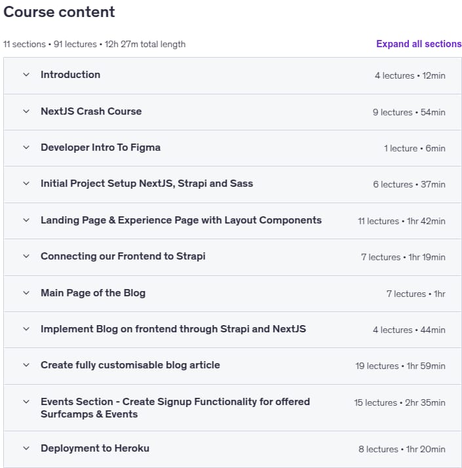Screen dimensions: 462x468
Task: Click '4 lectures • 44min' for Implement Blog
Action: point(409,330)
